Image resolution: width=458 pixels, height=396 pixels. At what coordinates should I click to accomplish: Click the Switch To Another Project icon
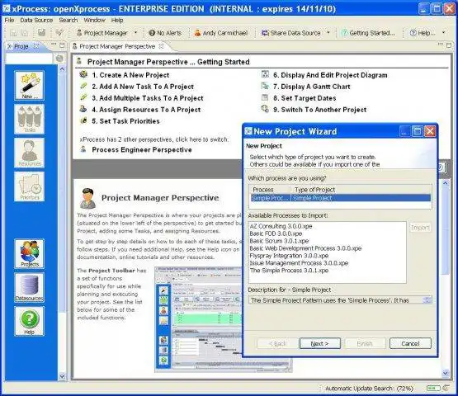(x=265, y=109)
